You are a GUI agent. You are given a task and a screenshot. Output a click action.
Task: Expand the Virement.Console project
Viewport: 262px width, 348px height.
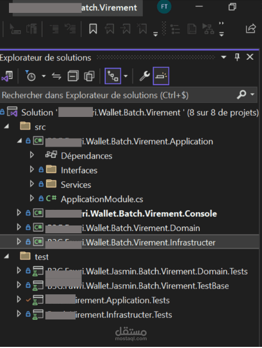[19, 213]
